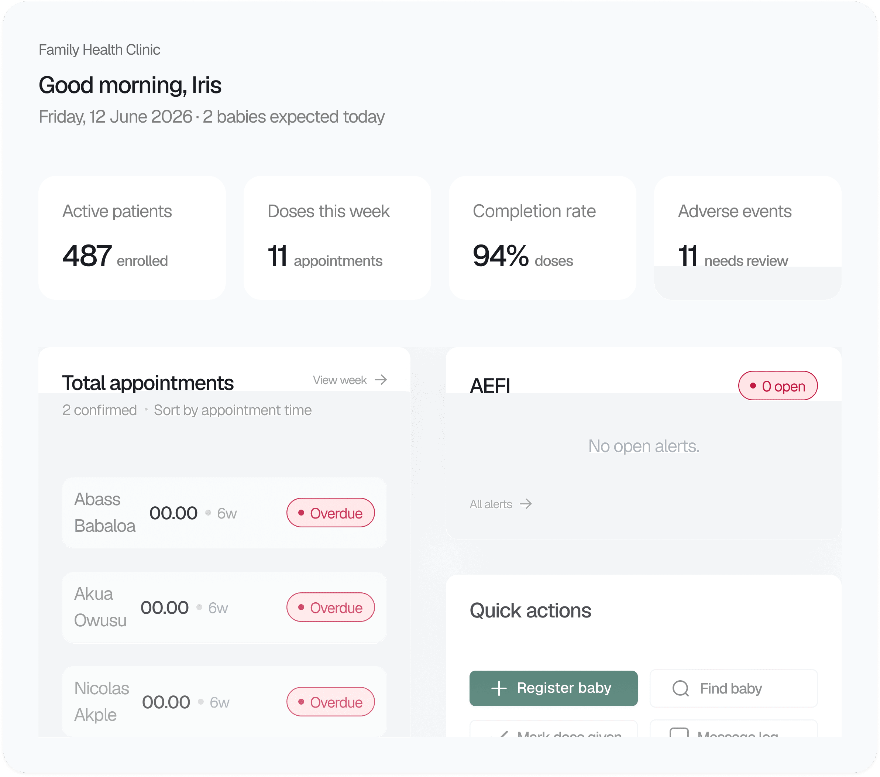Click the No open alerts message

(644, 446)
